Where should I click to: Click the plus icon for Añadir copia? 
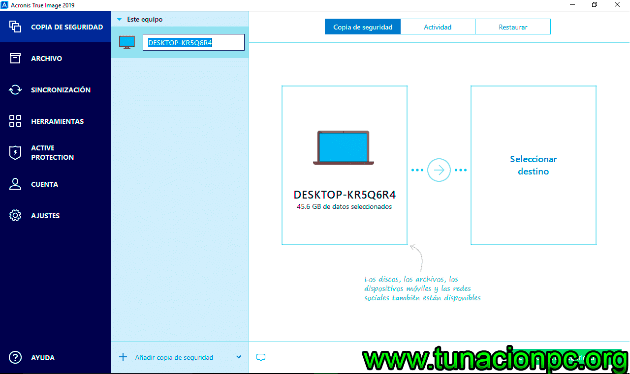point(123,357)
